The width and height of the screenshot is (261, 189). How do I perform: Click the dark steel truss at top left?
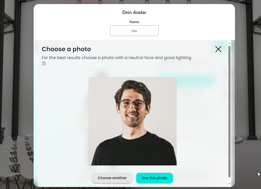click(x=7, y=15)
